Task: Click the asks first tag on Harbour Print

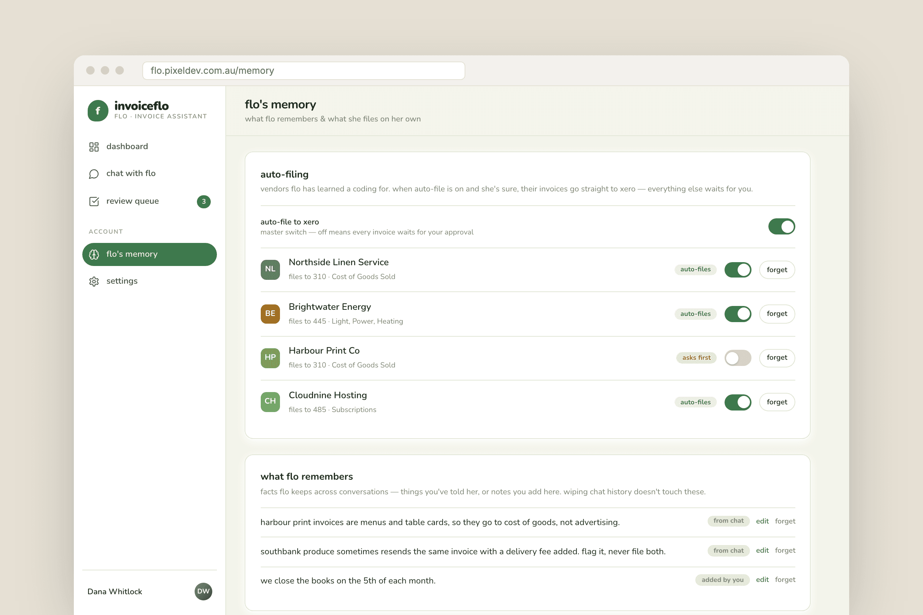Action: click(696, 358)
